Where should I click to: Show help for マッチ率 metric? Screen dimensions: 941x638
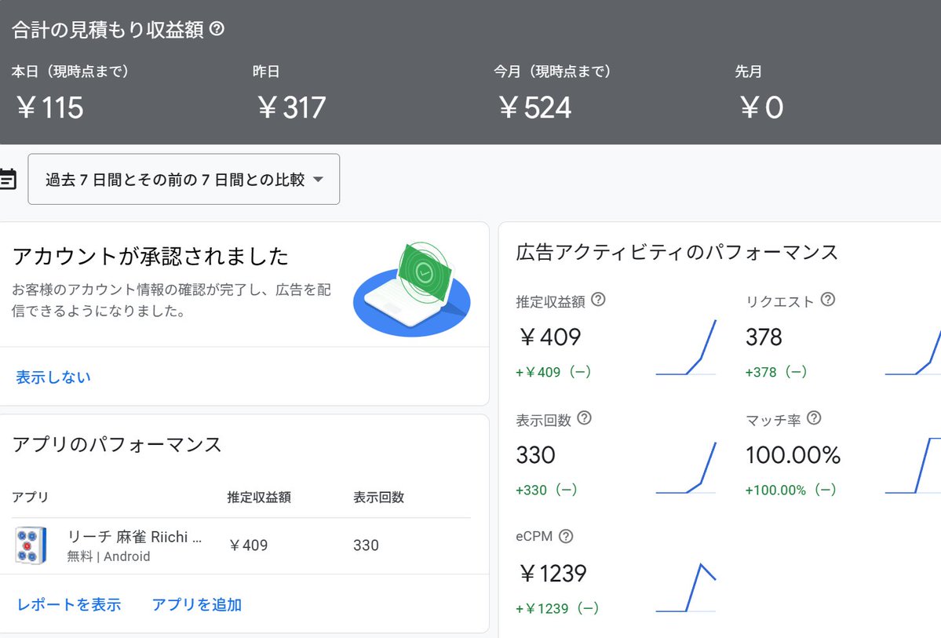point(815,417)
